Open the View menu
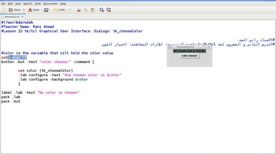This screenshot has width=276, height=155. coord(18,3)
